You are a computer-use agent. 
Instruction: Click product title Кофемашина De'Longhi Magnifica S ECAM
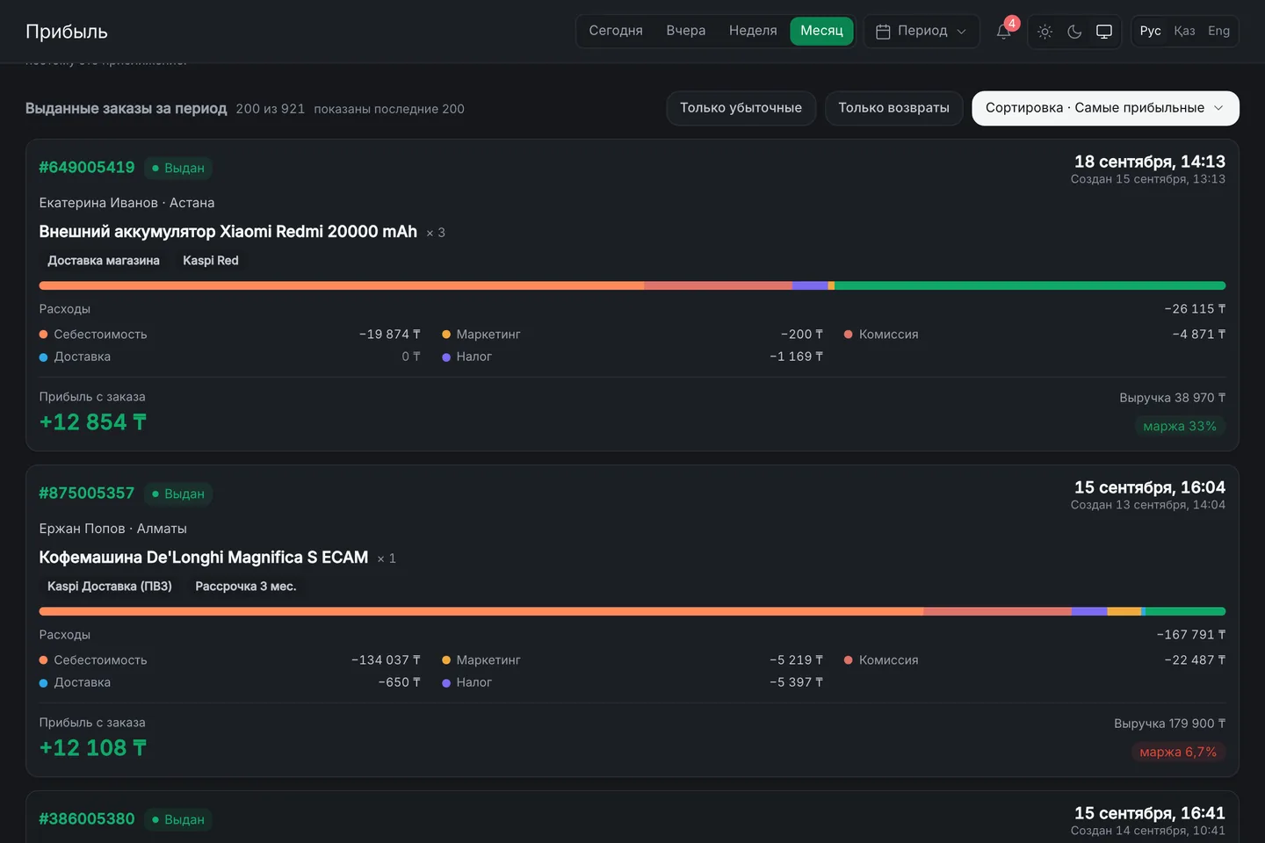click(204, 558)
